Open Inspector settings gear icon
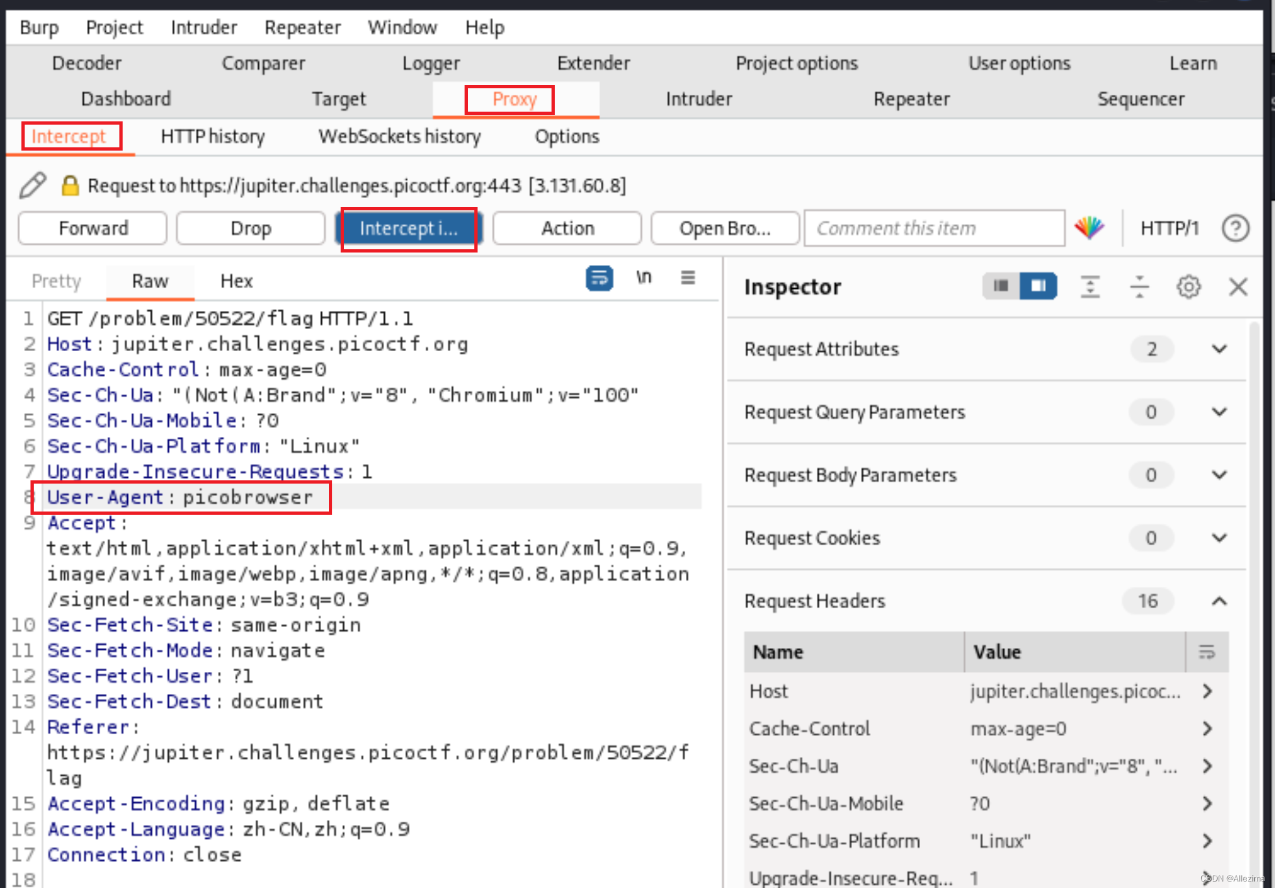Viewport: 1275px width, 888px height. click(x=1188, y=286)
